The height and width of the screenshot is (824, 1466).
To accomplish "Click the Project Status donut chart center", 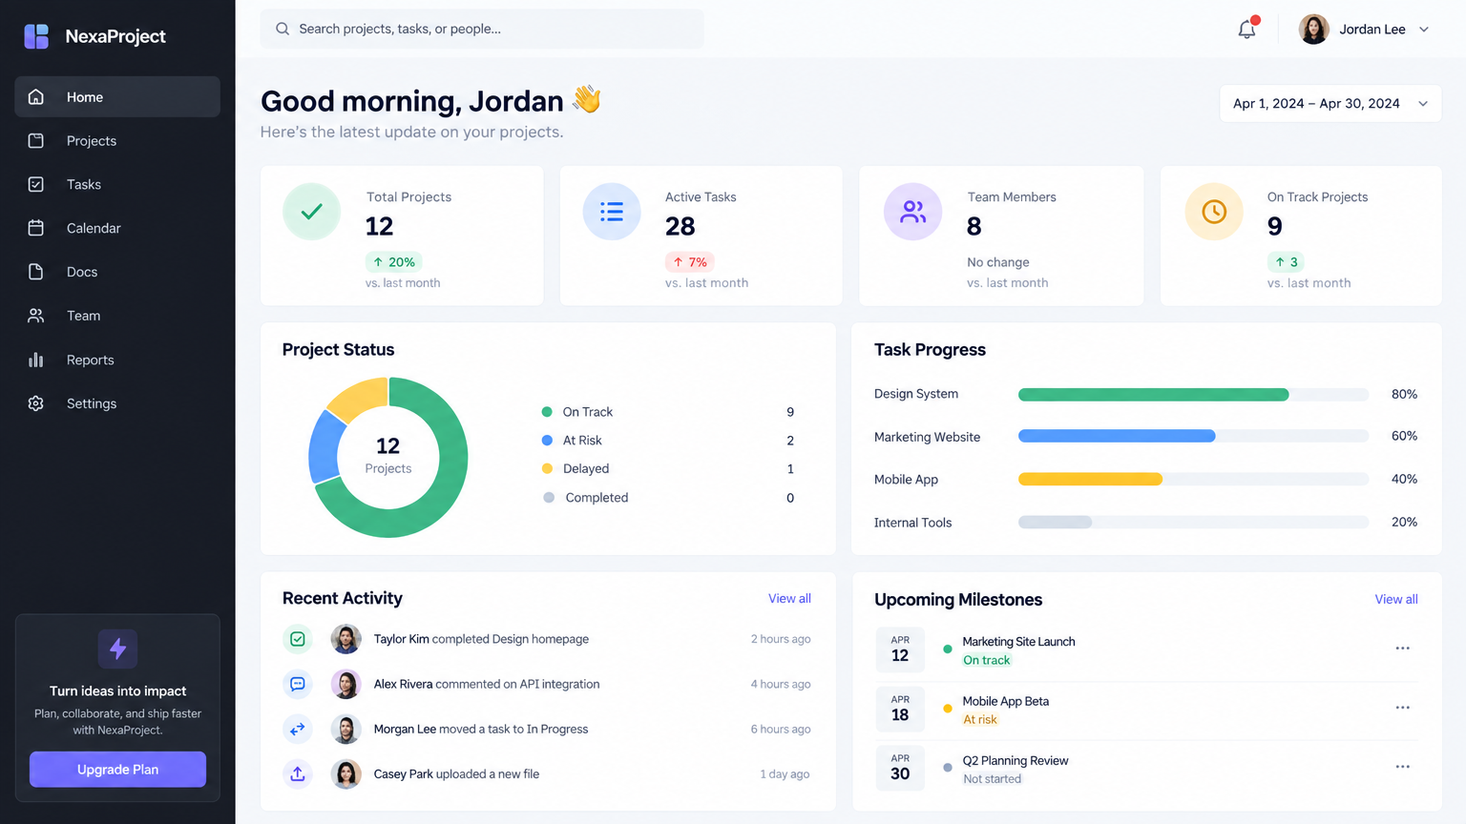I will click(387, 457).
